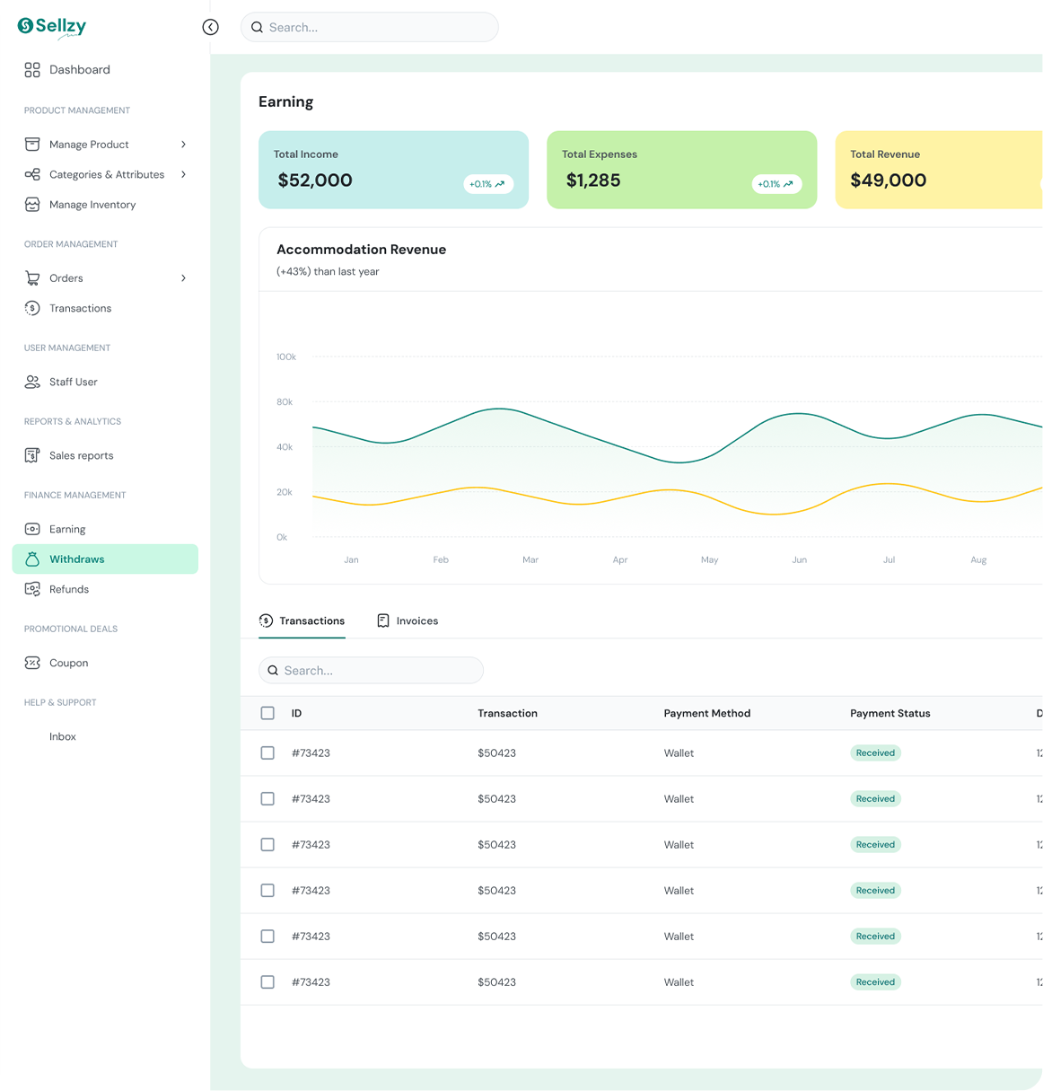The height and width of the screenshot is (1091, 1043).
Task: Open the Transactions icon in the sidebar
Action: coord(32,308)
